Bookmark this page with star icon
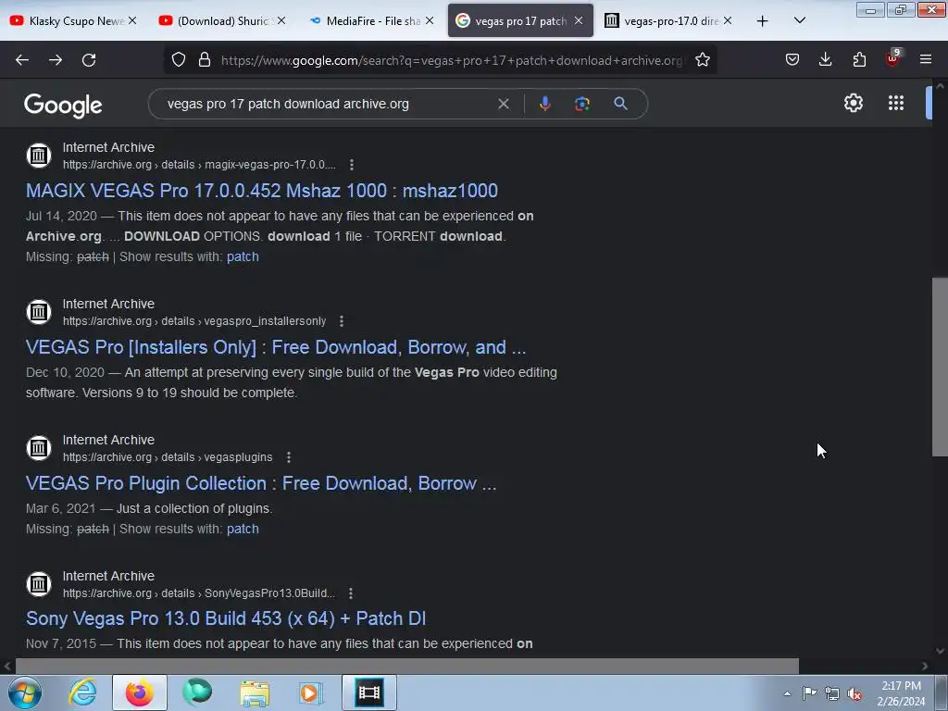The image size is (948, 711). [702, 60]
